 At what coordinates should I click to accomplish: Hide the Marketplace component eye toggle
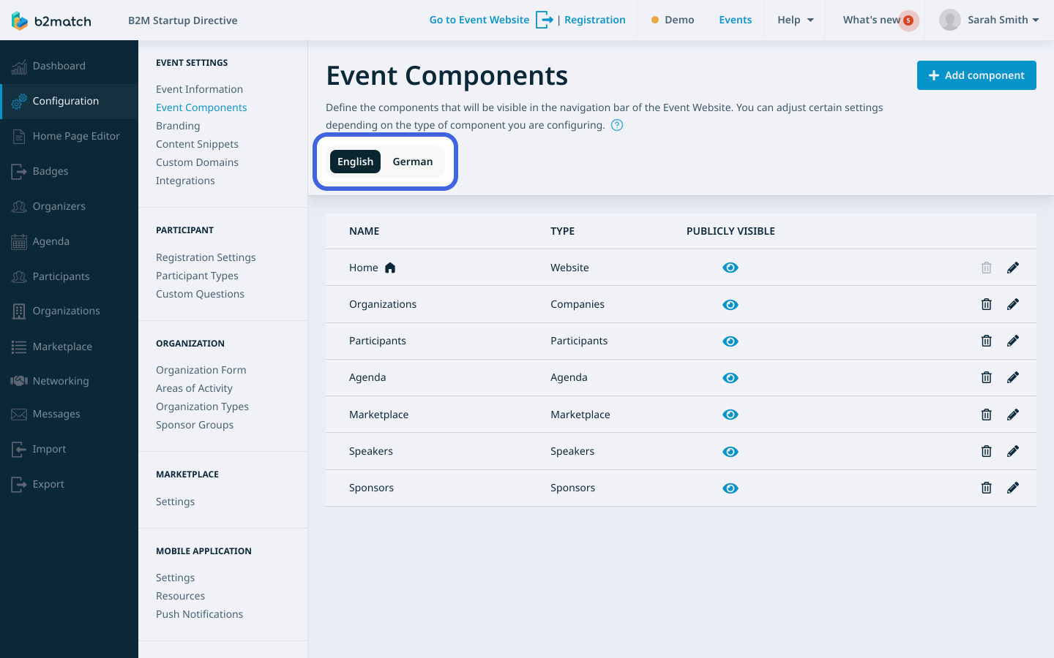pyautogui.click(x=730, y=415)
